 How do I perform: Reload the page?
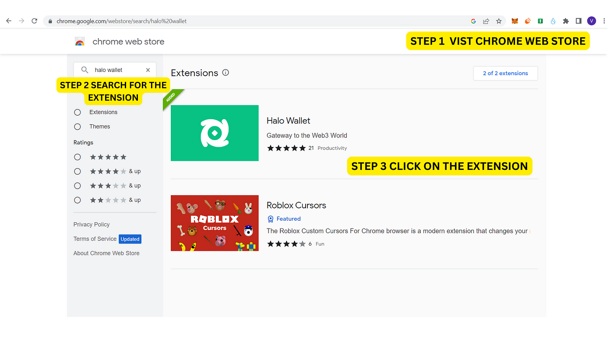(x=35, y=21)
